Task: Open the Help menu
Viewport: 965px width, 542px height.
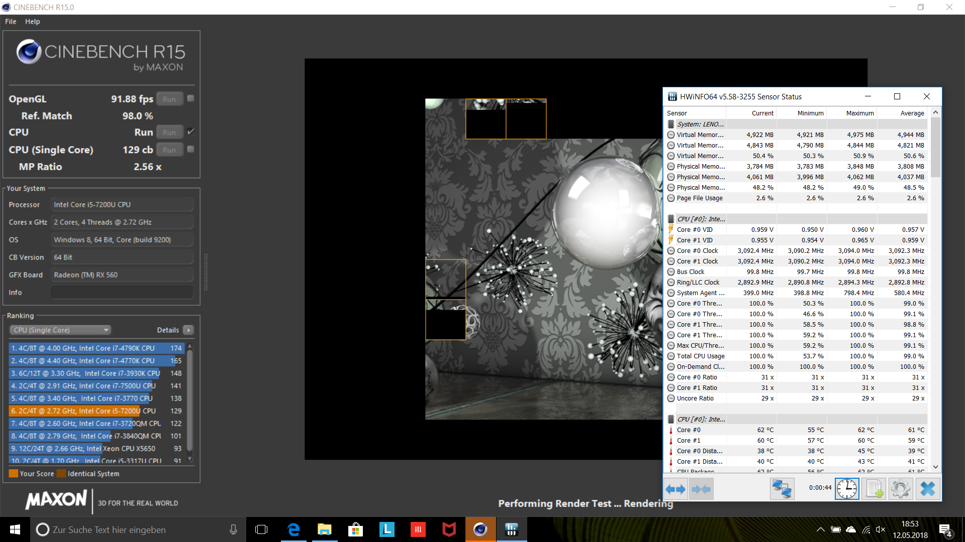Action: (x=33, y=22)
